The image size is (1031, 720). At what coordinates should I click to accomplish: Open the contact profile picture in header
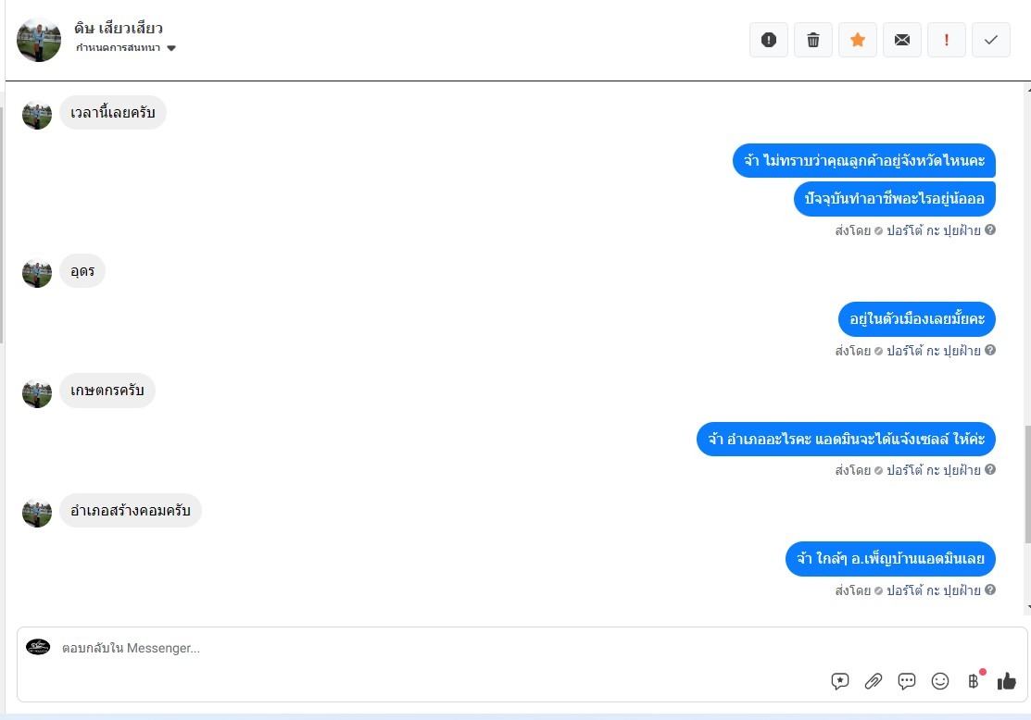pyautogui.click(x=39, y=40)
